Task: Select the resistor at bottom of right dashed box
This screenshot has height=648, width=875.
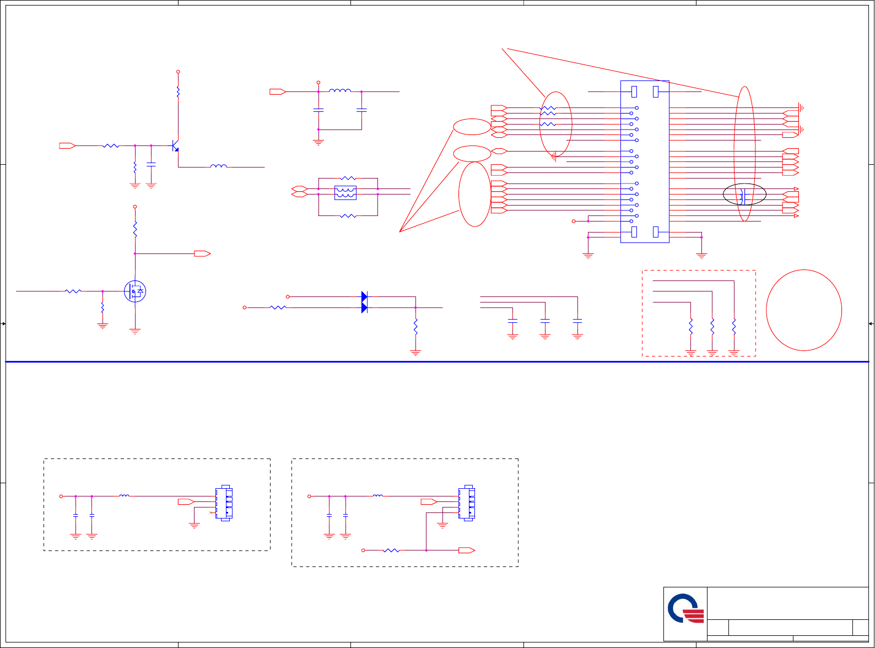Action: [x=391, y=550]
